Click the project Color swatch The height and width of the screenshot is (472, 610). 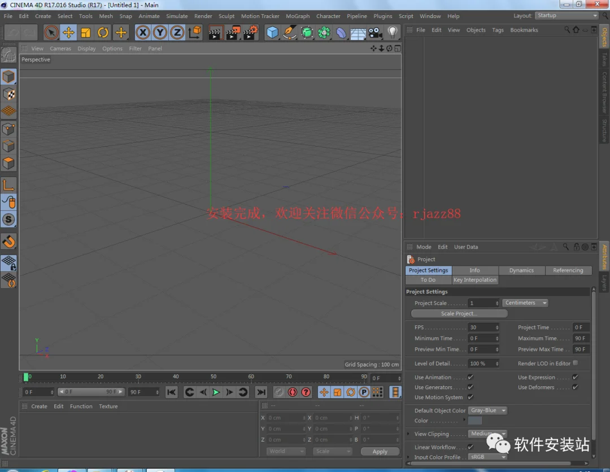coord(474,421)
